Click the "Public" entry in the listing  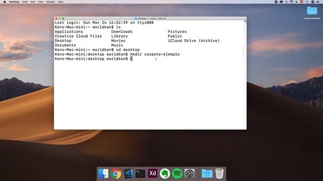click(x=175, y=36)
